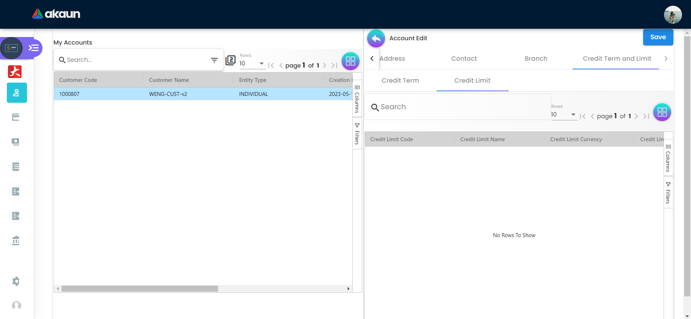Click grid view button in Credit Limit panel
This screenshot has height=319, width=691.
(x=662, y=112)
